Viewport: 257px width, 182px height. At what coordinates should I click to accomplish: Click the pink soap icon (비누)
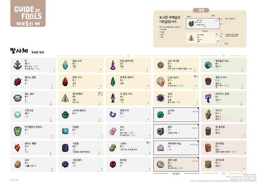click(113, 132)
